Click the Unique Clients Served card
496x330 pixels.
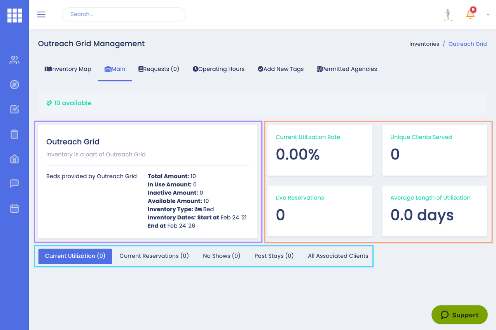tap(435, 150)
